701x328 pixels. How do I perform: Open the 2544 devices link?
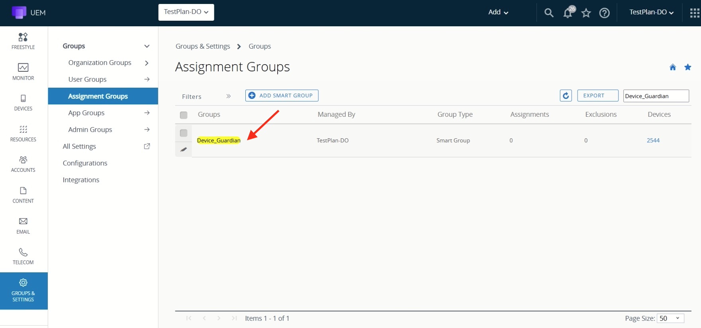(653, 140)
